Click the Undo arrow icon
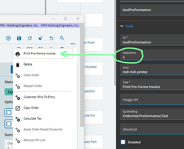Screen dimensions: 184x149 pyautogui.click(x=51, y=38)
